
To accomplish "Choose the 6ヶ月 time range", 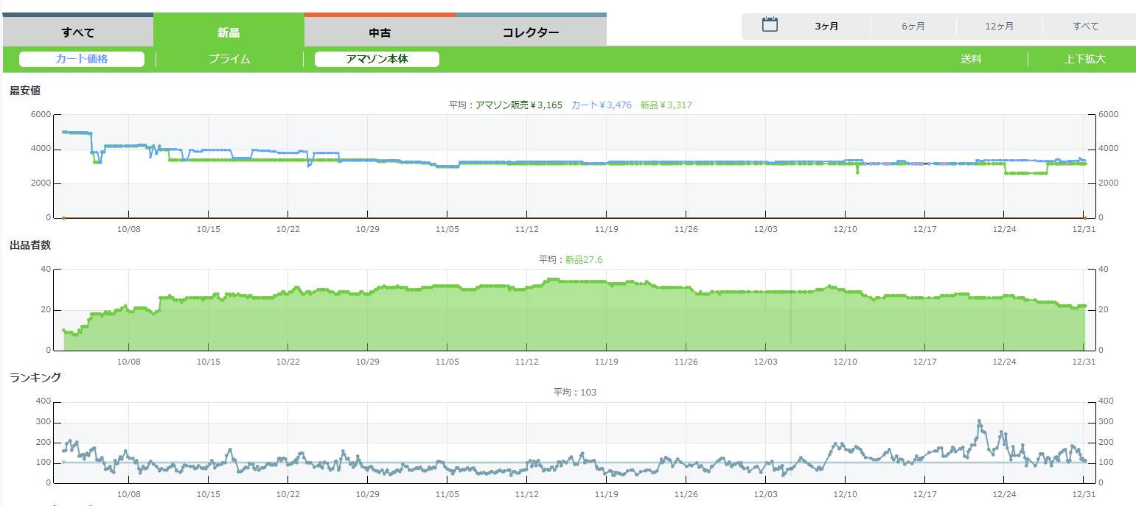I will coord(913,27).
